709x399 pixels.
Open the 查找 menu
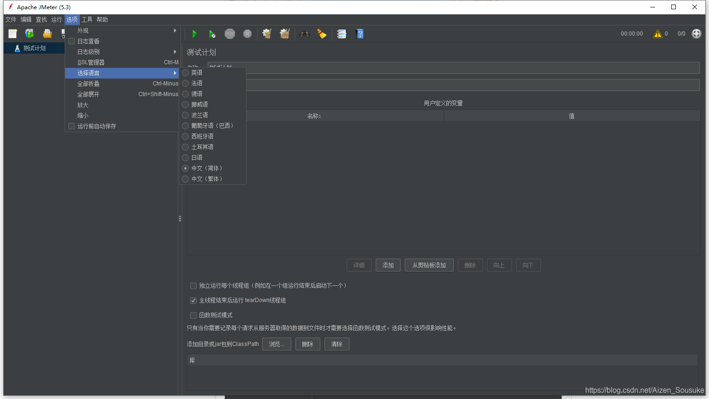(x=41, y=19)
